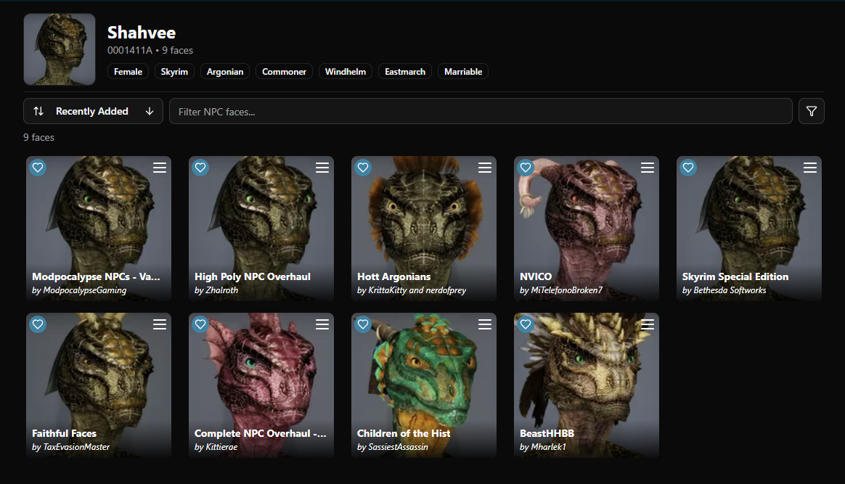Open hamburger menu on Faithful Faces card
This screenshot has height=484, width=845.
160,324
